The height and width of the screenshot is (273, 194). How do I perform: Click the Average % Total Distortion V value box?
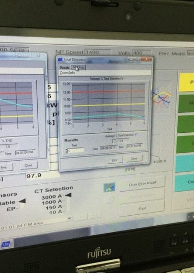[x=121, y=141]
